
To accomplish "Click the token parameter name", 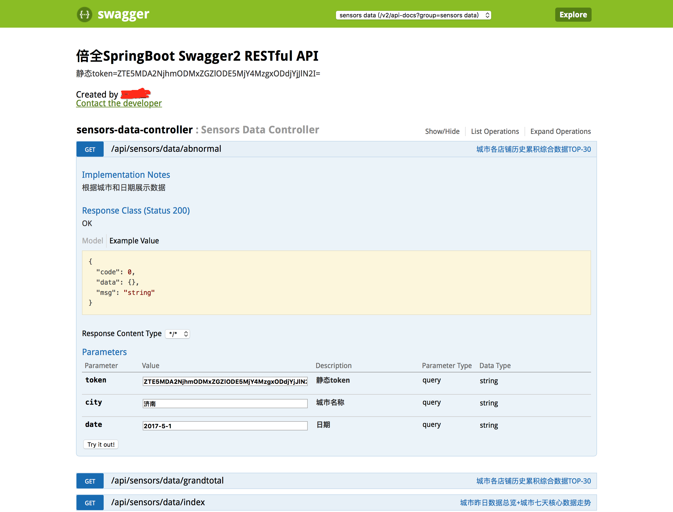I will (x=96, y=380).
